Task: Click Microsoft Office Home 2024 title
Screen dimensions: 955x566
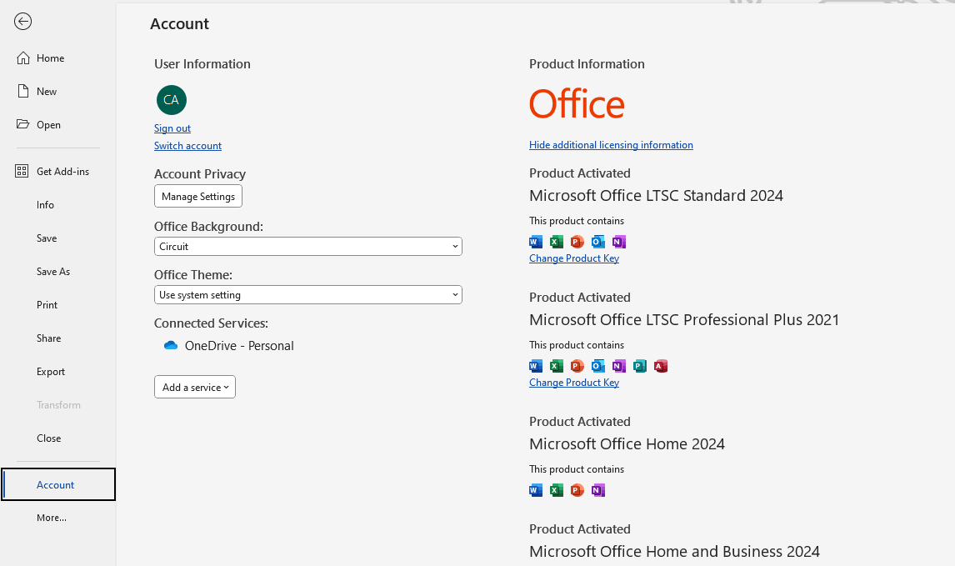Action: [x=627, y=444]
